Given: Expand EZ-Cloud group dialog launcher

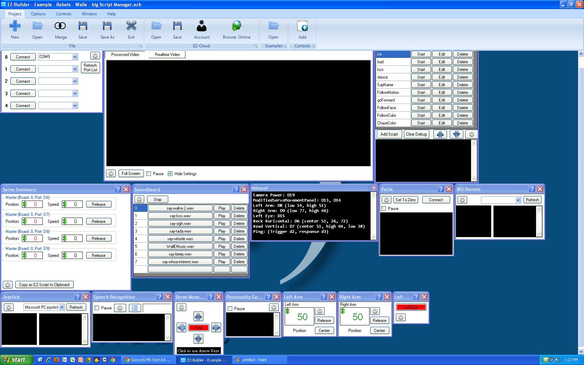Looking at the screenshot, I should [x=256, y=46].
